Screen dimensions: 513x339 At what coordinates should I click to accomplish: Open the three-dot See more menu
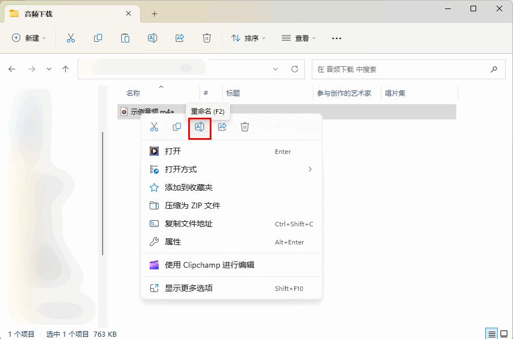click(337, 38)
